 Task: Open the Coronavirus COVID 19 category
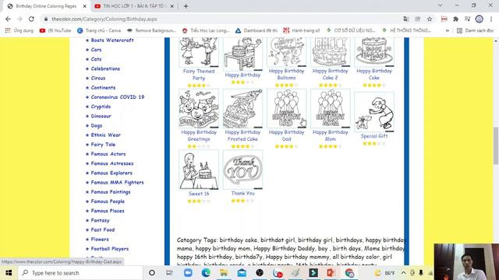118,97
